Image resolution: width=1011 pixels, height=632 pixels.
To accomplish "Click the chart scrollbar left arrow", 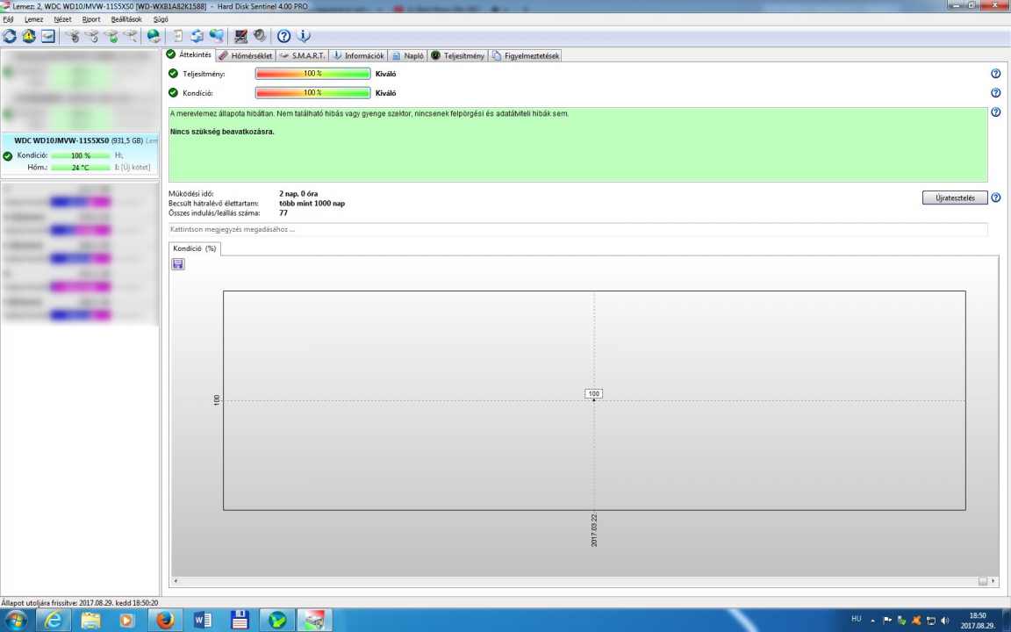I will click(176, 581).
